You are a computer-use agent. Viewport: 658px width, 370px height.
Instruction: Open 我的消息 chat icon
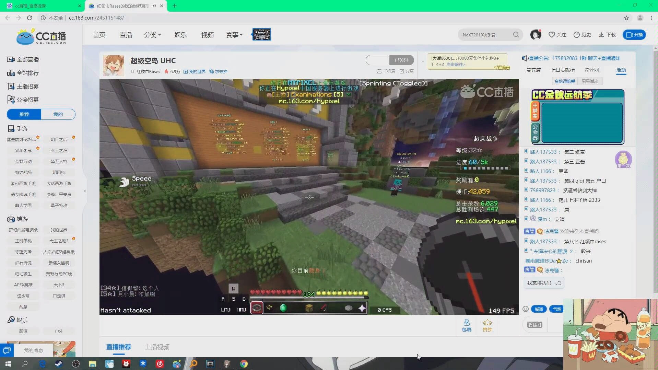pyautogui.click(x=7, y=350)
